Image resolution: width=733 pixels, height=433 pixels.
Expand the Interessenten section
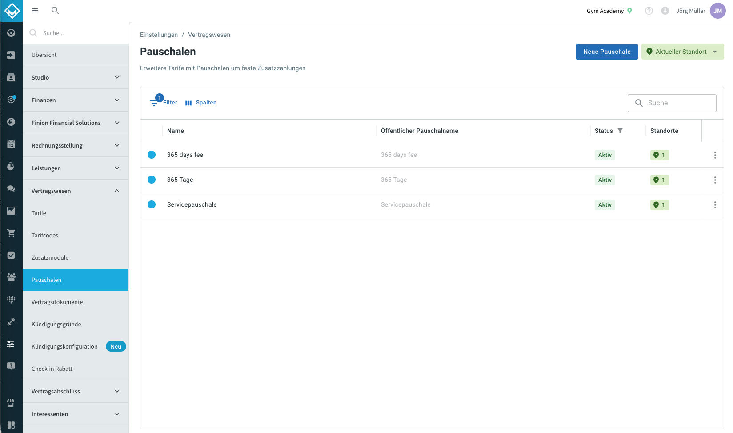(76, 414)
